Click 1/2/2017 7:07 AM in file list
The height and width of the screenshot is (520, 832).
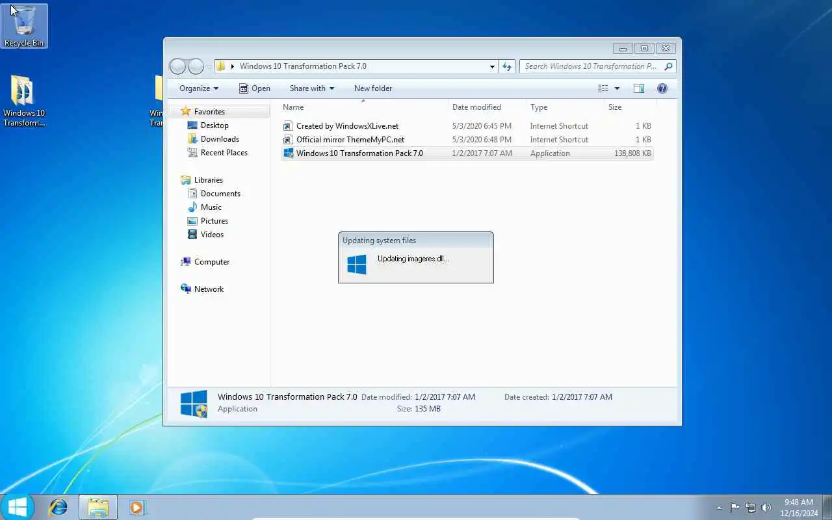coord(482,153)
